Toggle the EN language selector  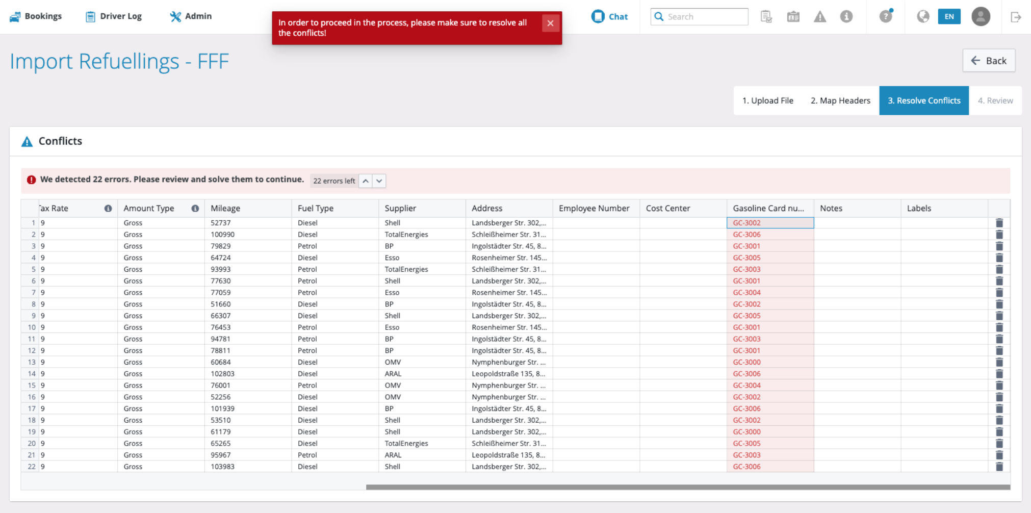(x=949, y=16)
